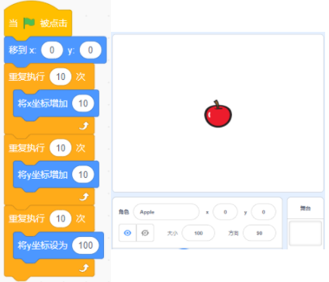
Task: Edit the sprite size field 100
Action: (199, 233)
